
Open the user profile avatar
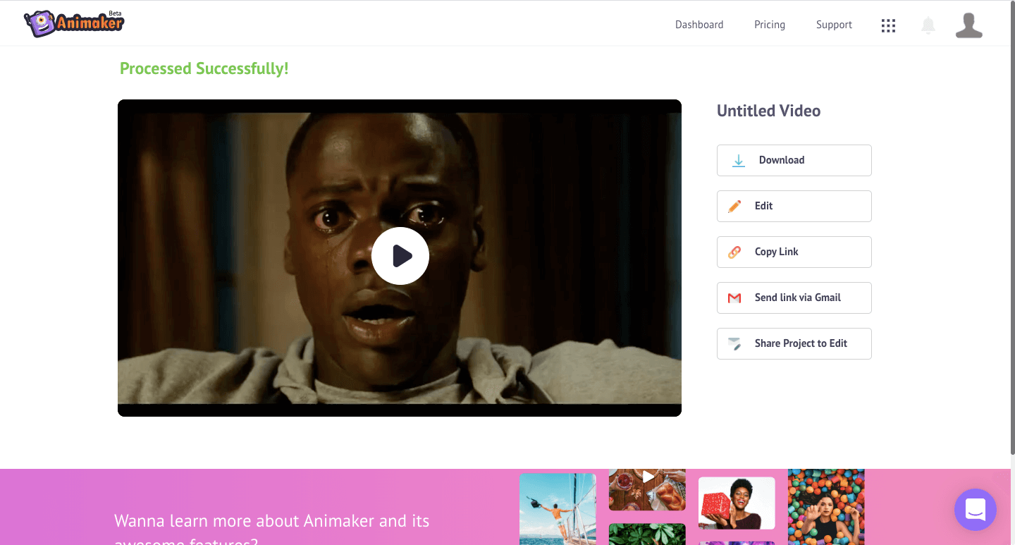coord(968,25)
